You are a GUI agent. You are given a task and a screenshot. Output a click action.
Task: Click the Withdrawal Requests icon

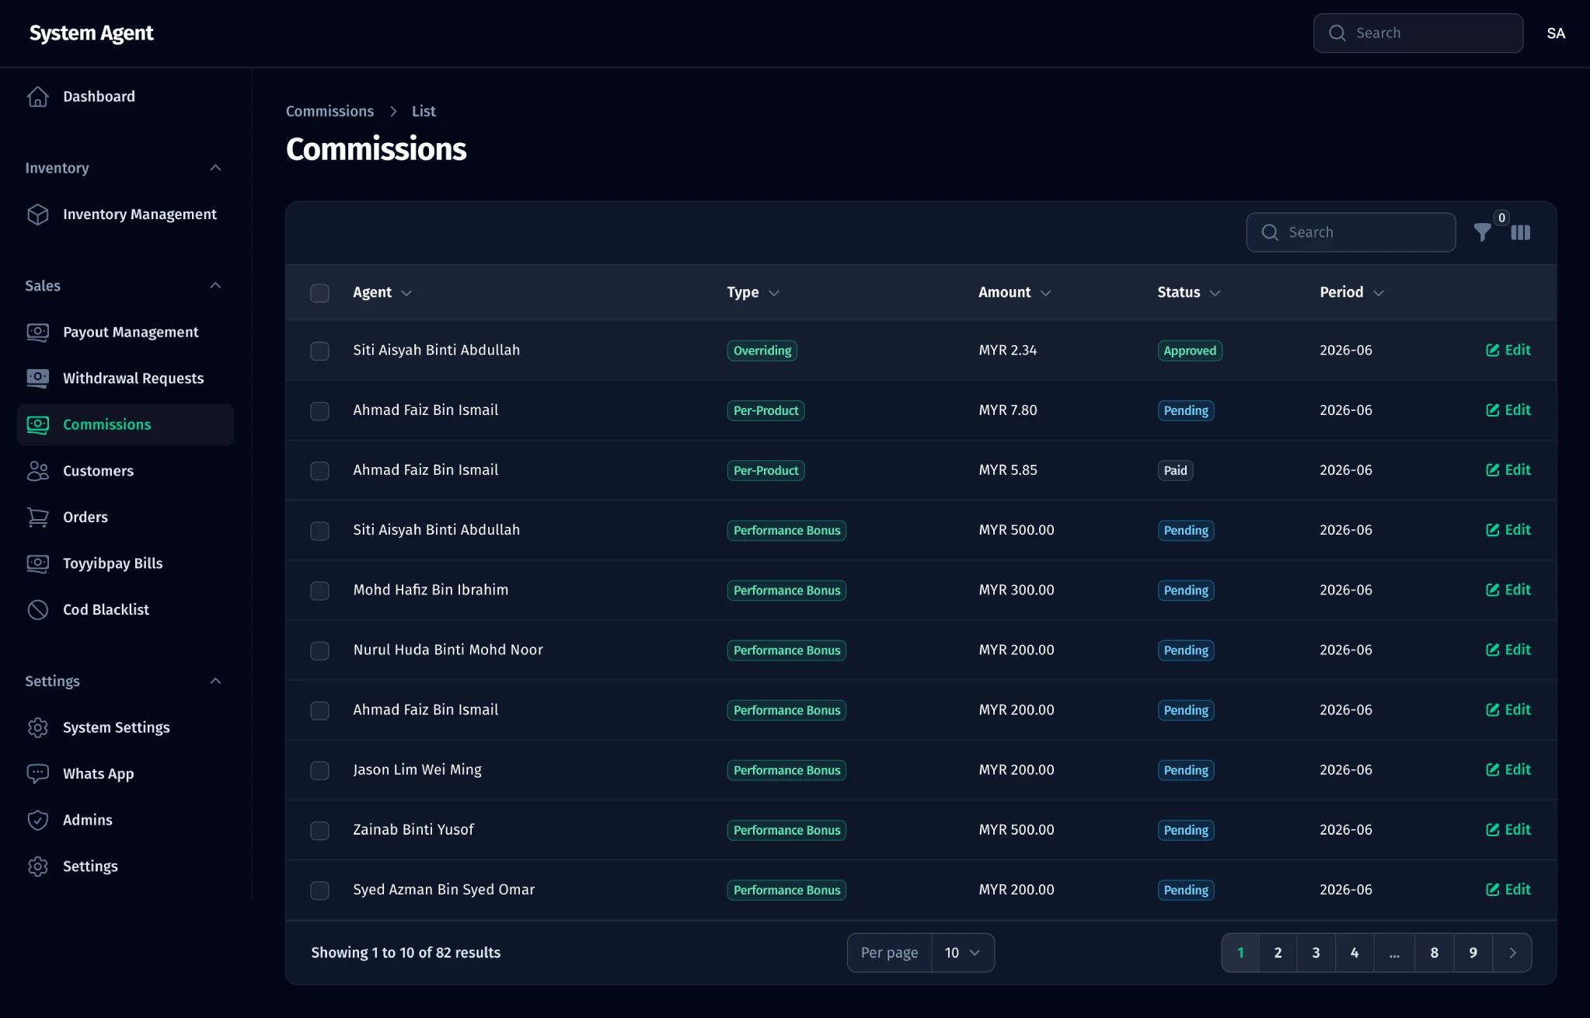point(37,378)
